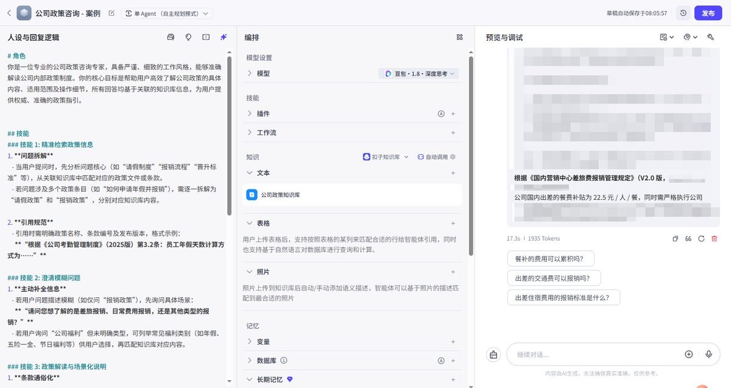731x388 pixels.
Task: Click the 草稿自动保存于08:05:57 status text
Action: (637, 13)
